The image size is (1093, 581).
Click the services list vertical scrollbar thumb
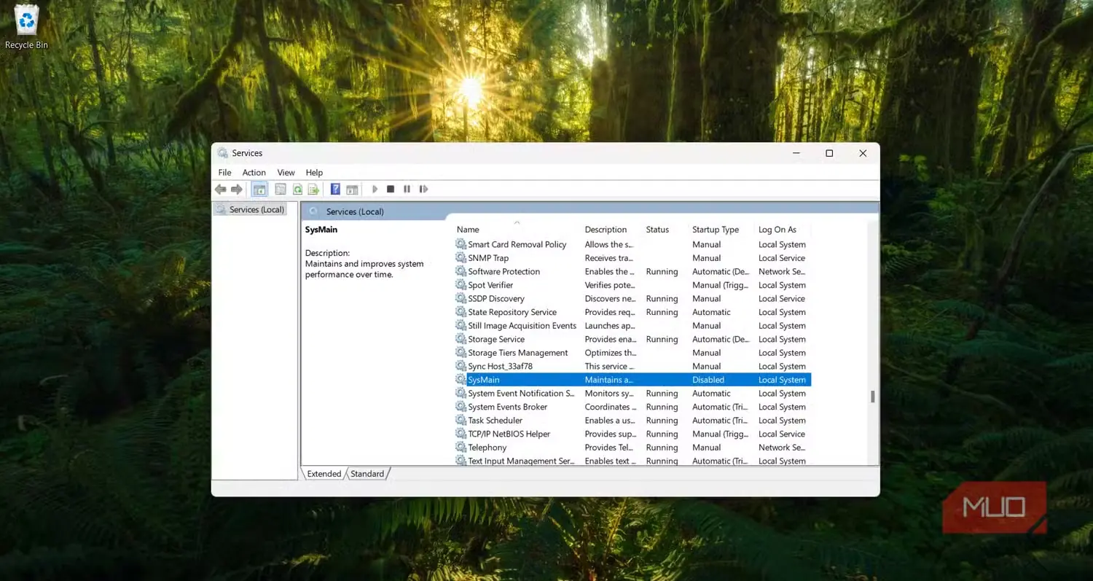872,397
